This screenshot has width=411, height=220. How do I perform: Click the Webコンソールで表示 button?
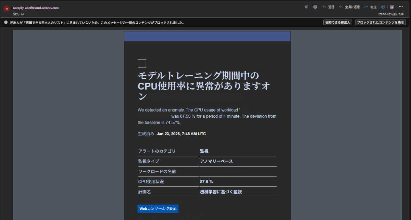158,209
